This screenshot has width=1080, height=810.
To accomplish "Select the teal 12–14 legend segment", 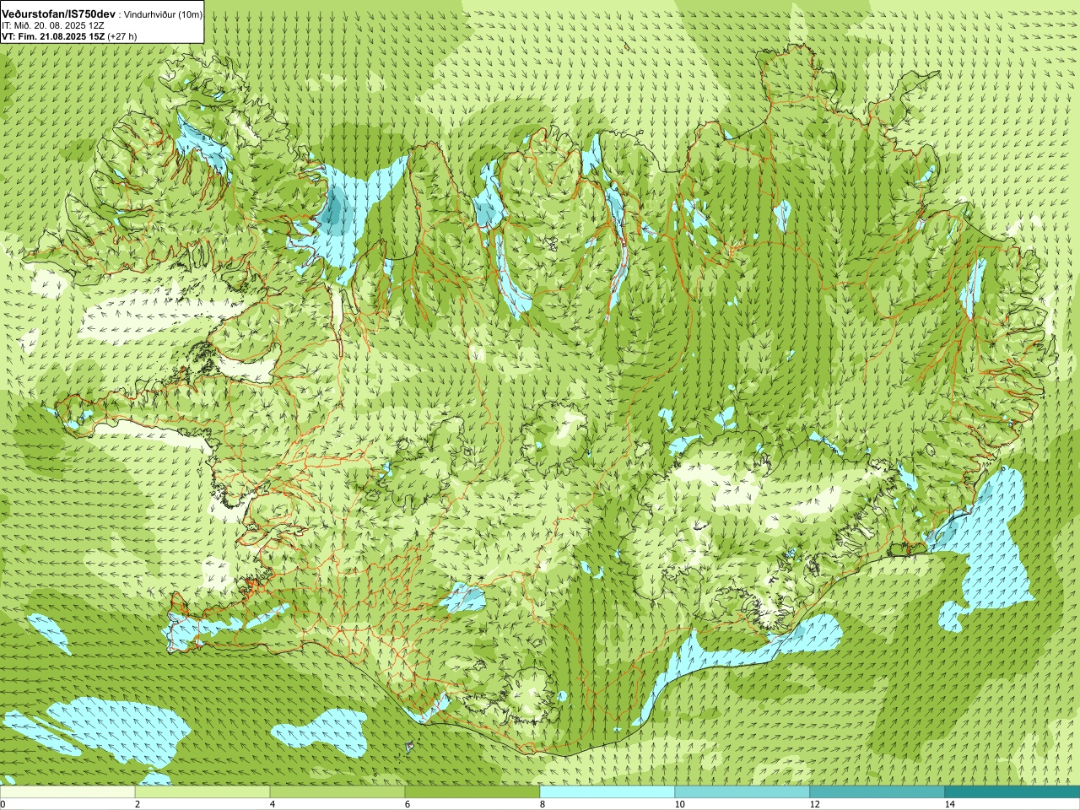I will 877,792.
